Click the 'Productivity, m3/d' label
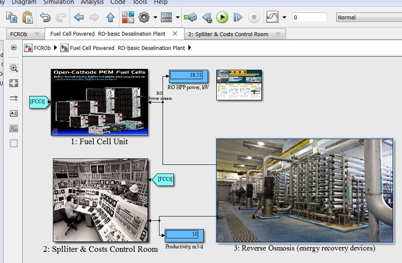Viewport: 402px width, 263px height. pos(184,247)
